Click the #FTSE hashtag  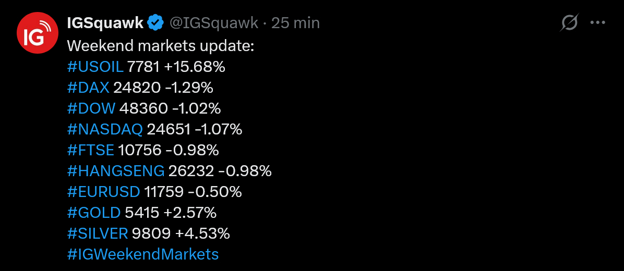[91, 150]
